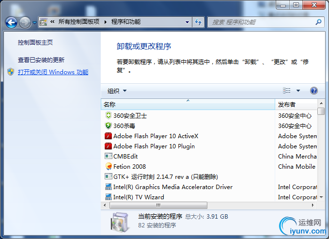Select Adobe Flash Player 10 ActiveX icon
Screen dimensions: 329x239
[108, 136]
